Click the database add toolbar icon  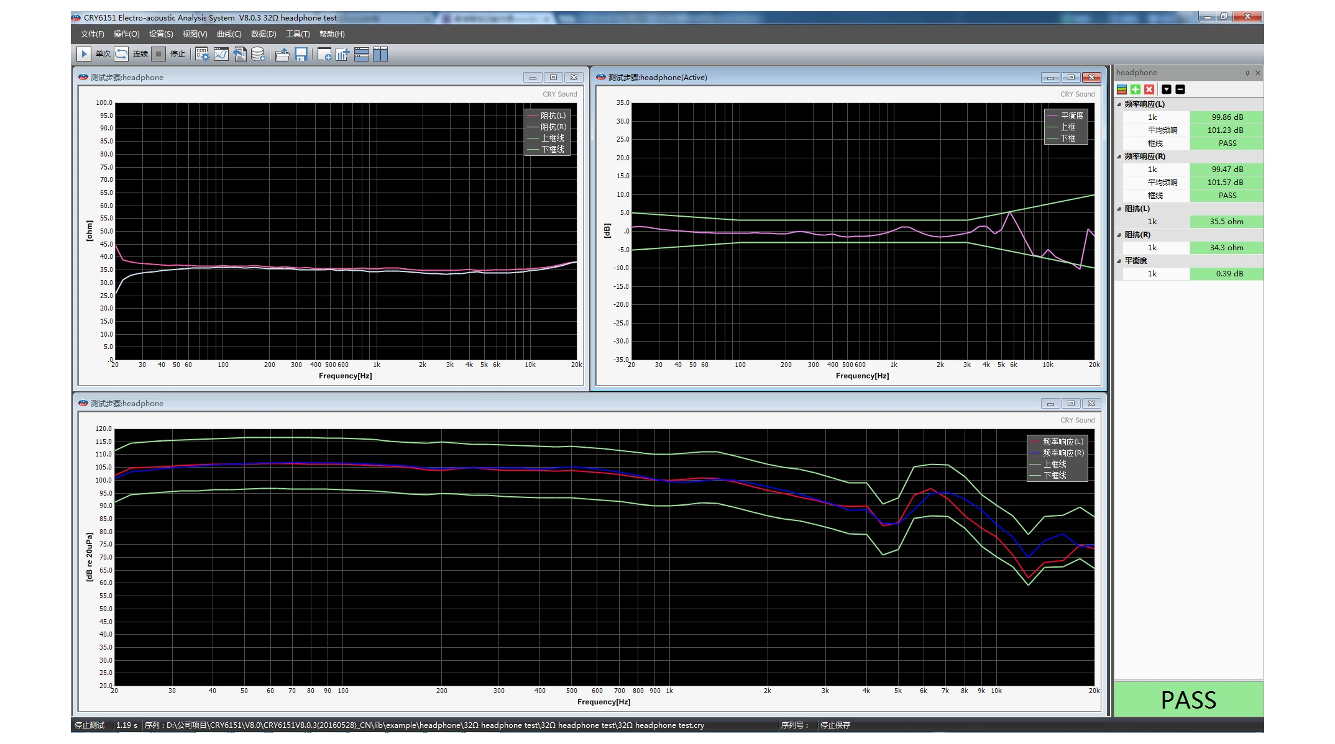[258, 54]
